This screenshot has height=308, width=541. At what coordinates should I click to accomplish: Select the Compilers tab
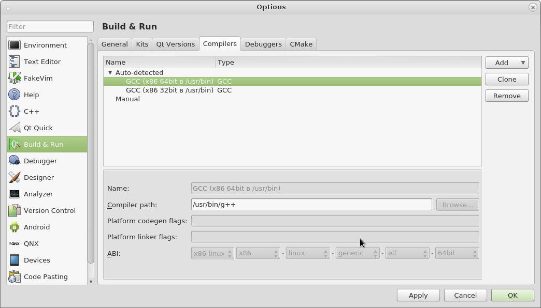[220, 44]
